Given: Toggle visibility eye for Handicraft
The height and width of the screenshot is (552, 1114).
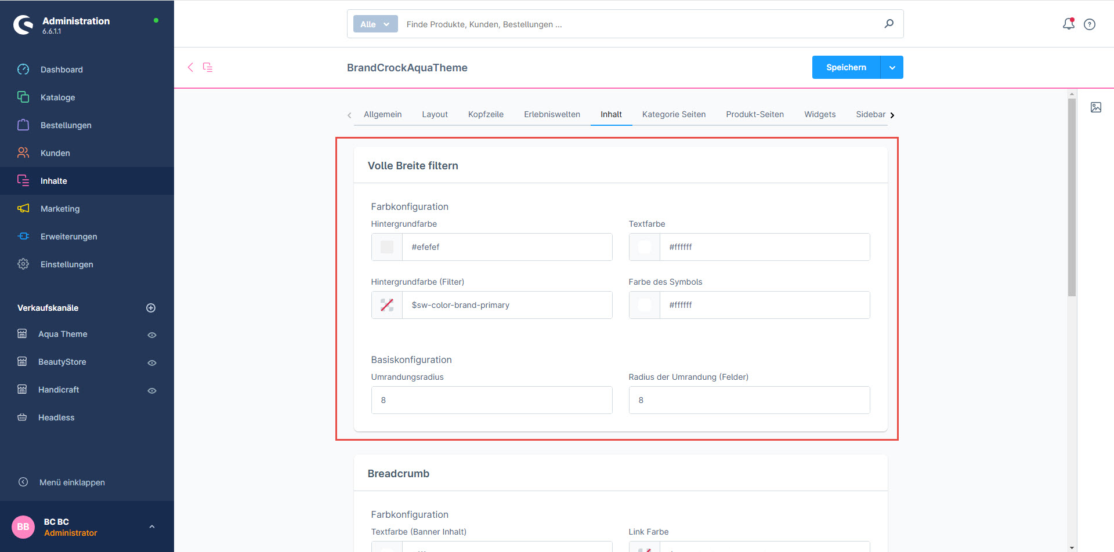Looking at the screenshot, I should pos(152,390).
